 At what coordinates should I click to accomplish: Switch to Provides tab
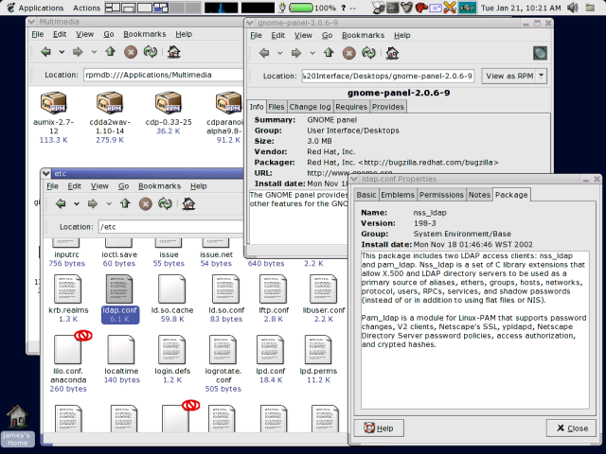tap(388, 107)
